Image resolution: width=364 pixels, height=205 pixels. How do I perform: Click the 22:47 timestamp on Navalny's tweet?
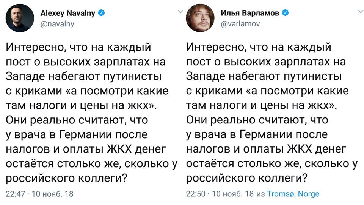(x=16, y=194)
